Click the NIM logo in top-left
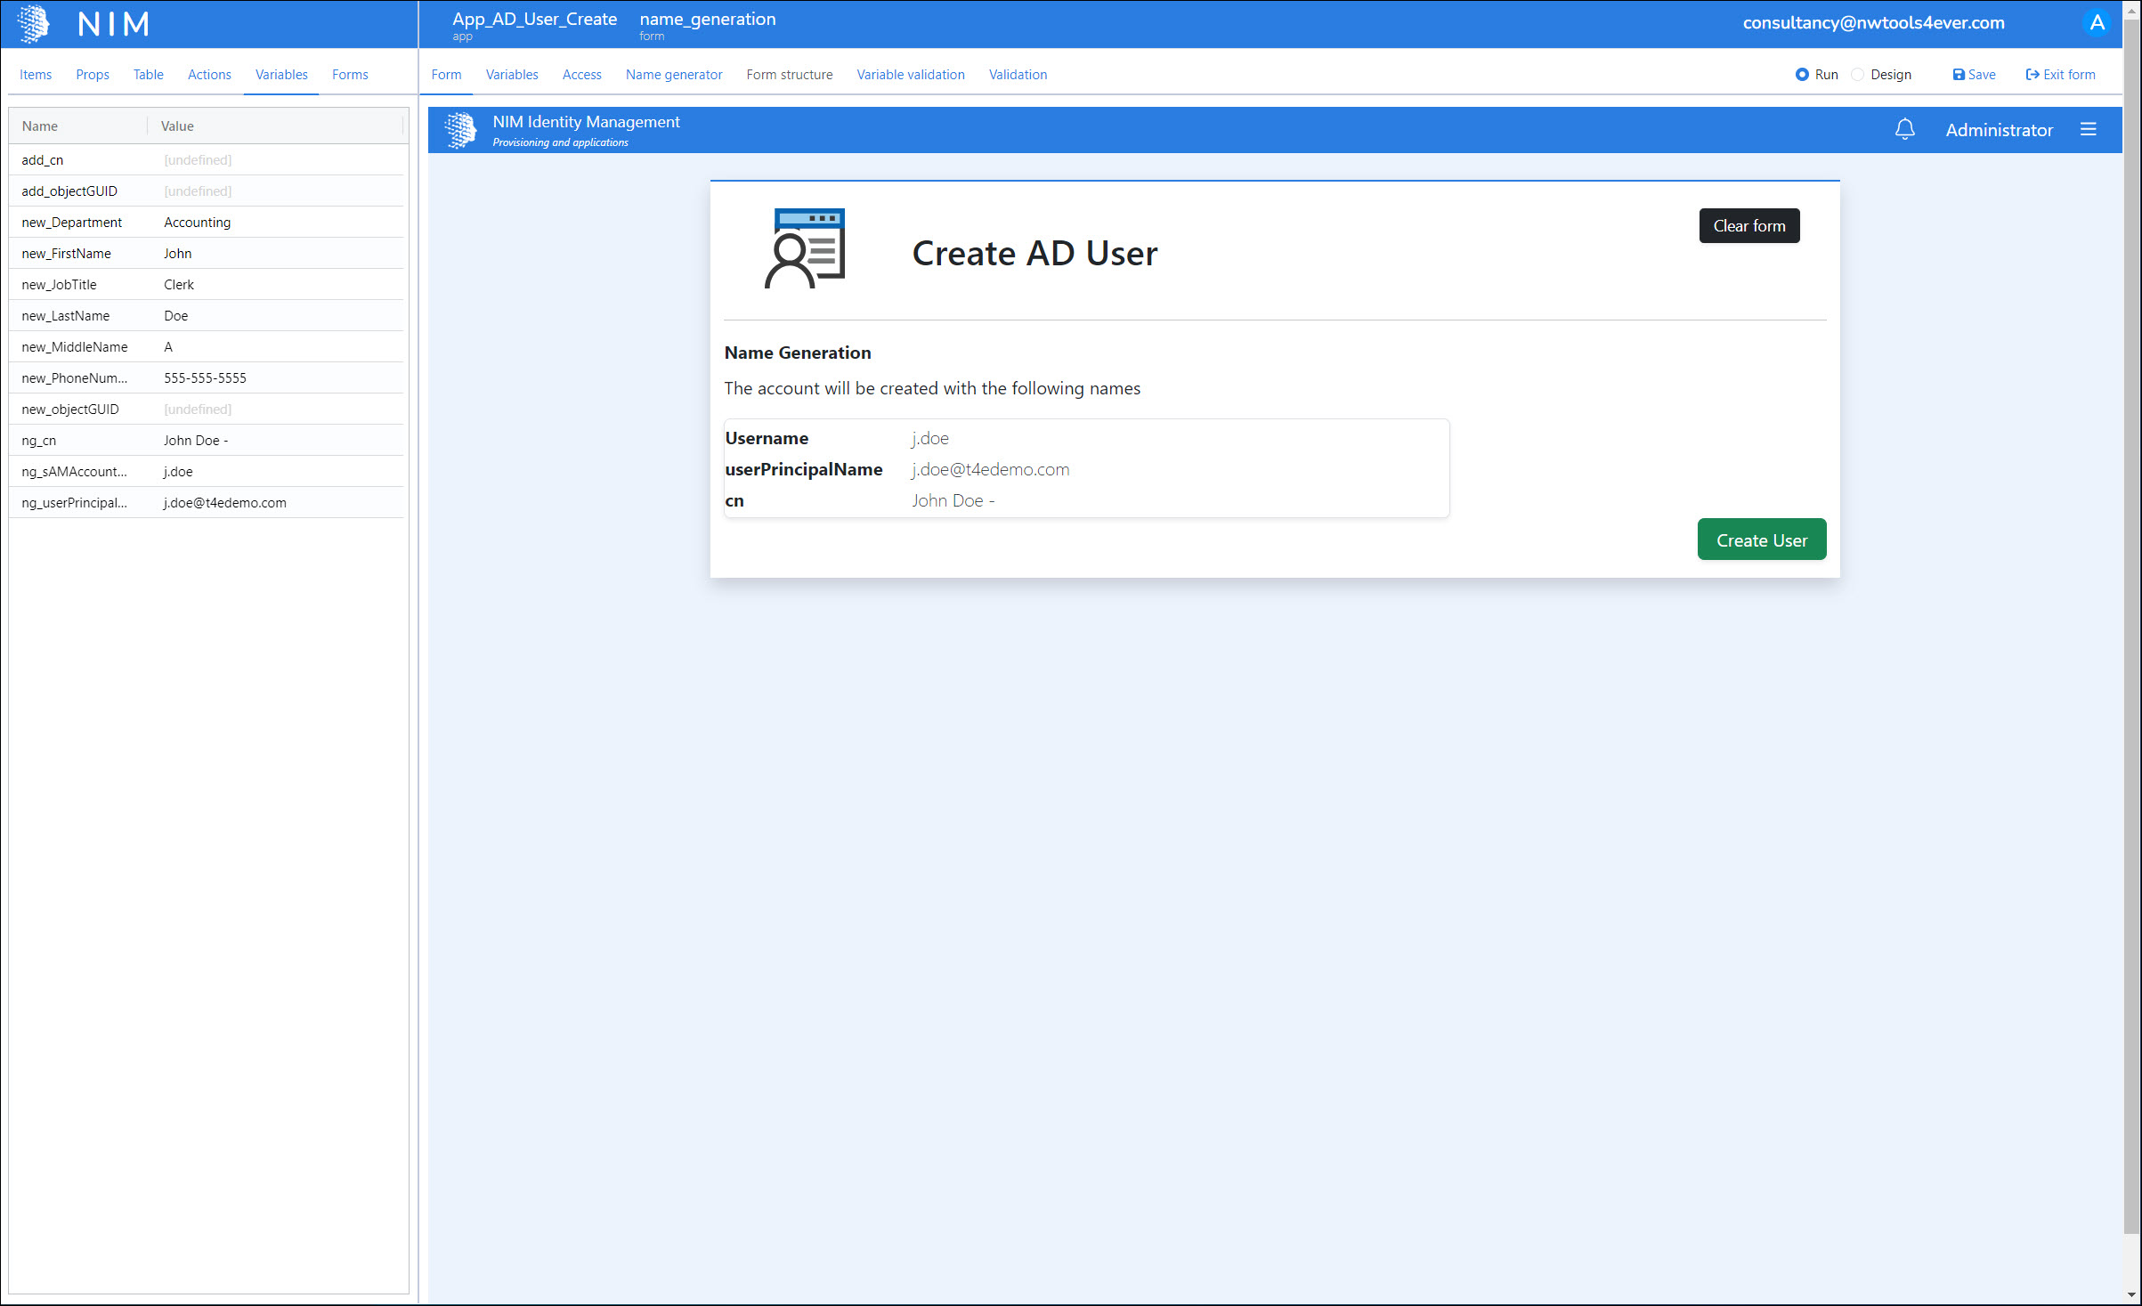This screenshot has width=2142, height=1306. click(34, 23)
